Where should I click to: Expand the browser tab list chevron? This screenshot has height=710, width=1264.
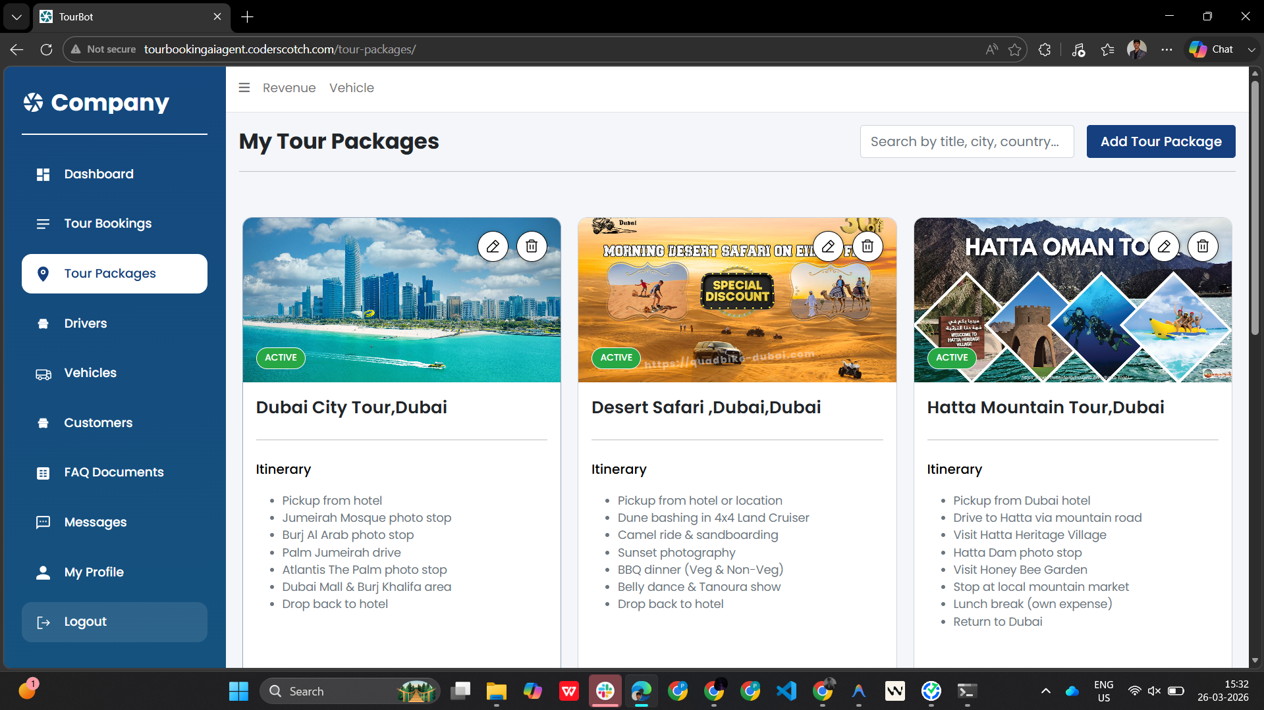(16, 16)
